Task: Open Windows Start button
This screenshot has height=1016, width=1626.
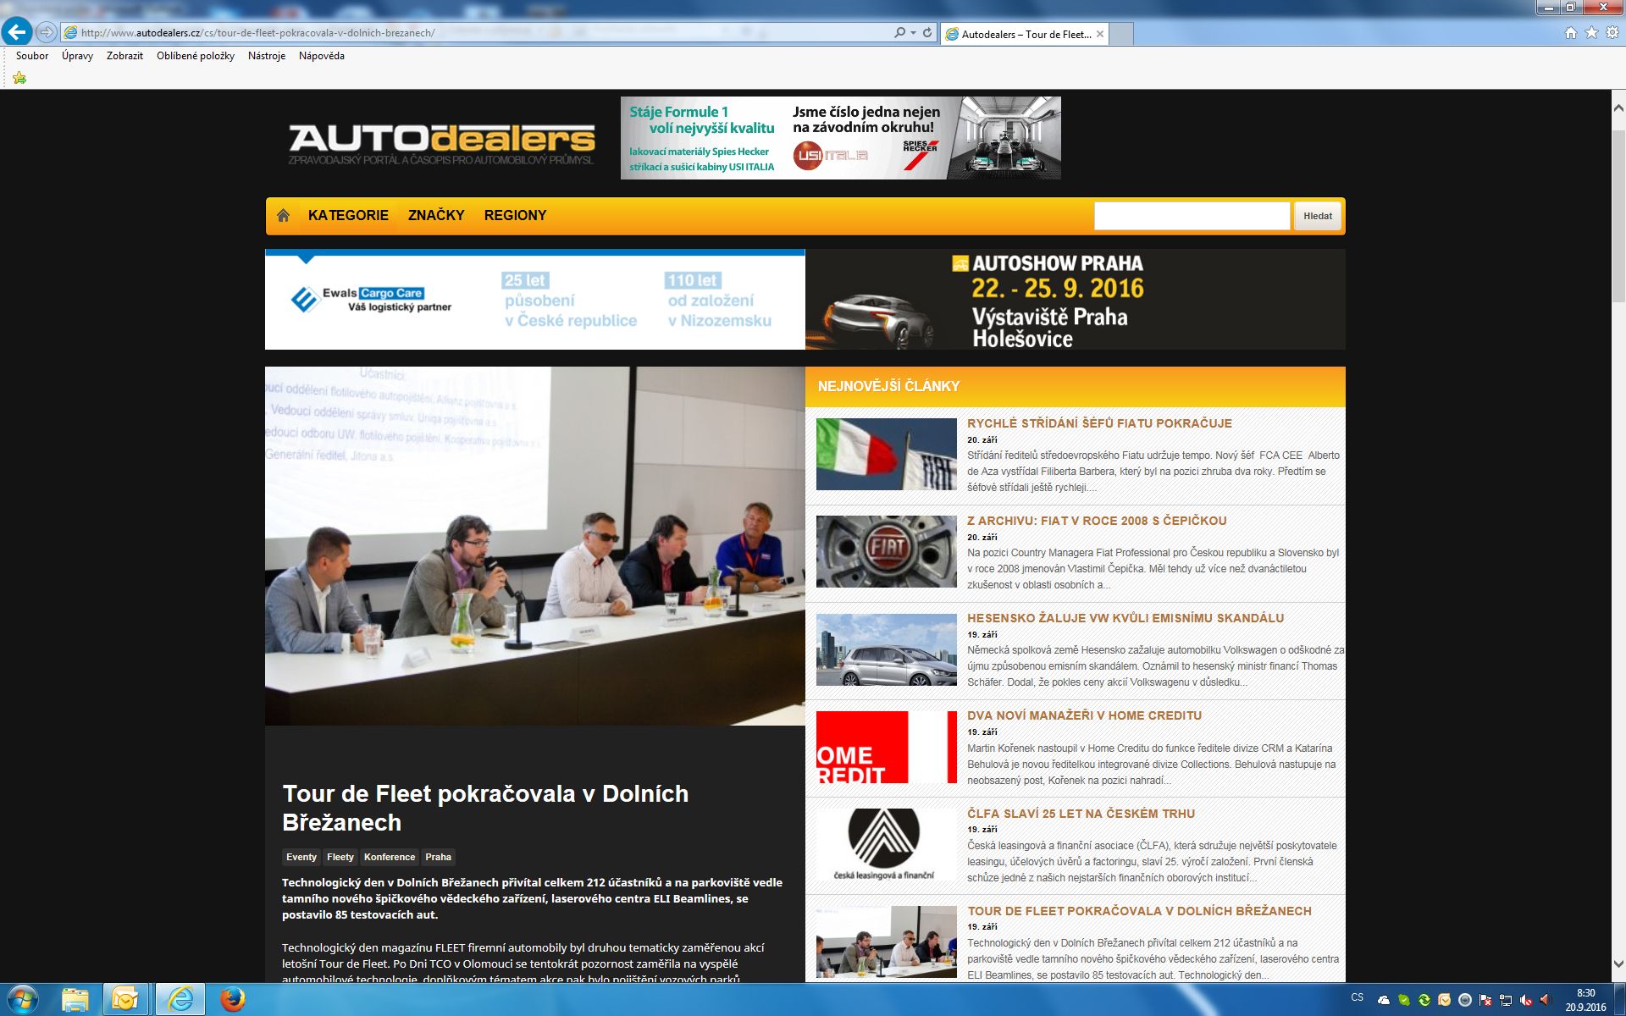Action: (21, 1000)
